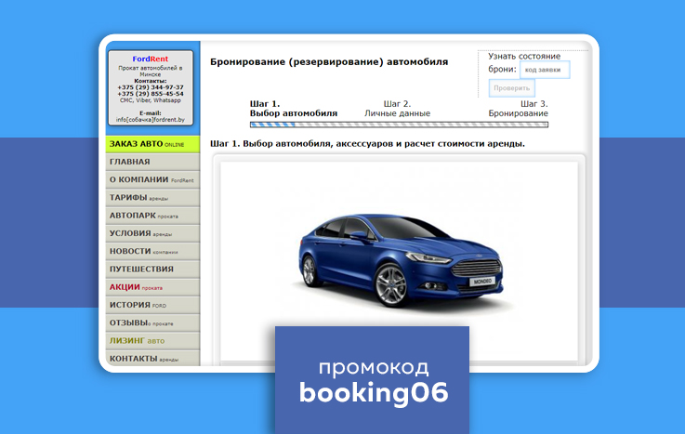Click the booking steps progress bar

[x=399, y=125]
